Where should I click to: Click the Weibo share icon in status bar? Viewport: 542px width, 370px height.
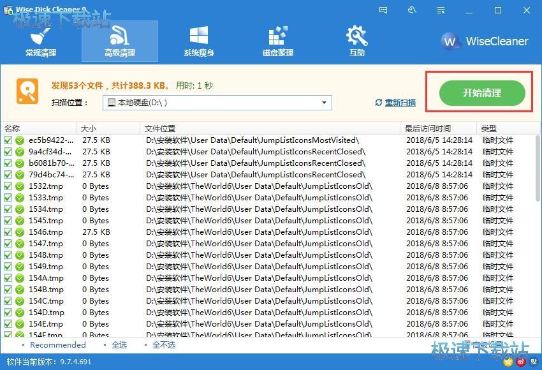pos(521,362)
